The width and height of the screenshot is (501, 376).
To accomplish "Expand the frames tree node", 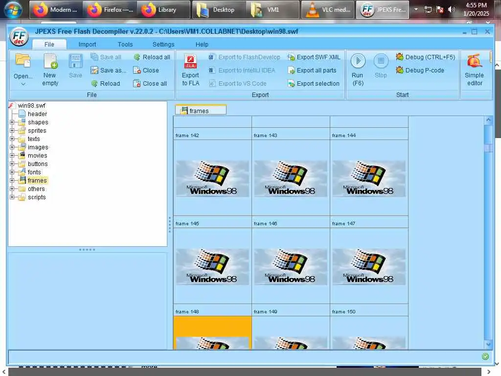I will click(x=12, y=180).
